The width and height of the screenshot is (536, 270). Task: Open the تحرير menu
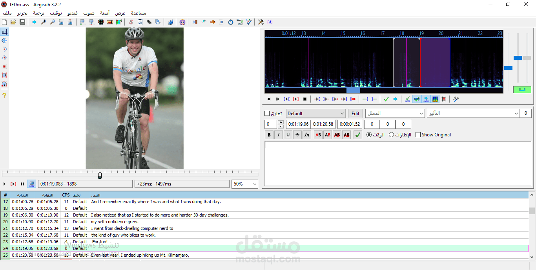click(22, 13)
